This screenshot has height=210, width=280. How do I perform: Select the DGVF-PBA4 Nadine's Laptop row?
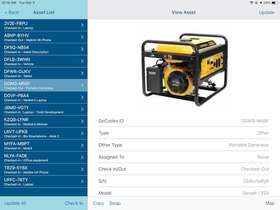[42, 97]
